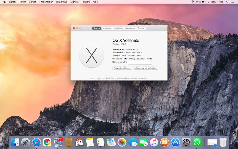Open the Safari menu
Viewport: 238px width, 149px height.
[x=12, y=2]
